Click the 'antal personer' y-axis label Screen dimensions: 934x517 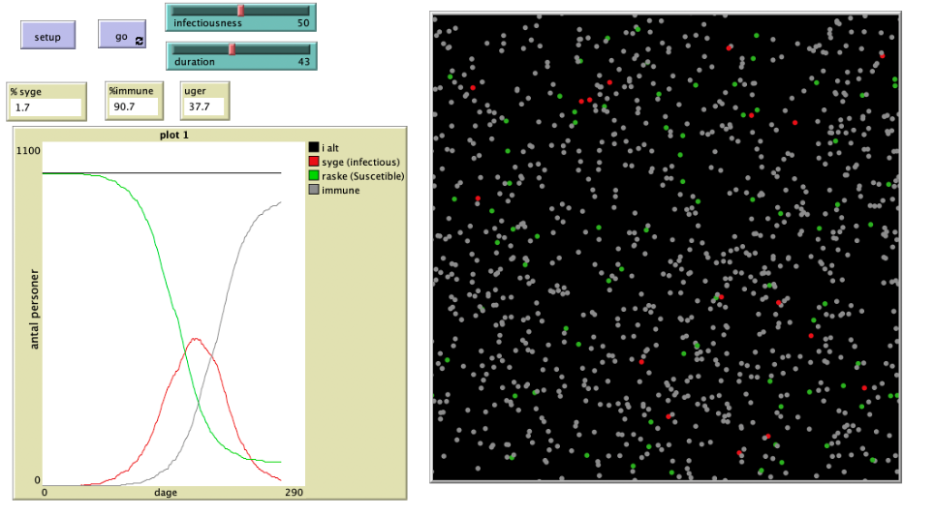pos(35,309)
